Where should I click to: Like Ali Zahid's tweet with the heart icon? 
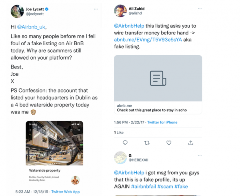pos(169,143)
